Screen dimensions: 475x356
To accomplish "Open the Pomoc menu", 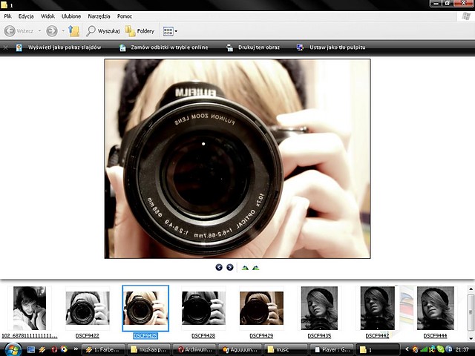I will point(125,16).
